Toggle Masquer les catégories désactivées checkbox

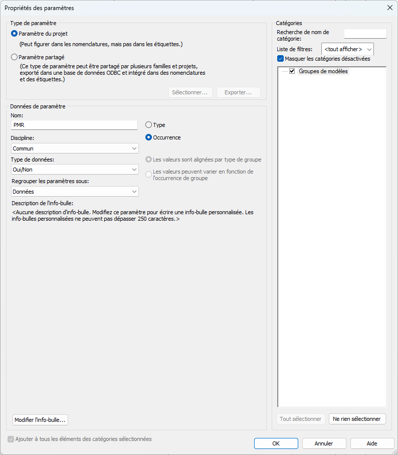click(281, 59)
